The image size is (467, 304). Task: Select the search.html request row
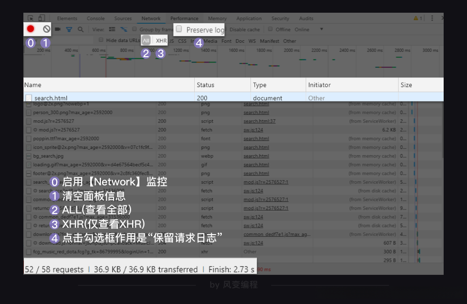click(x=233, y=98)
